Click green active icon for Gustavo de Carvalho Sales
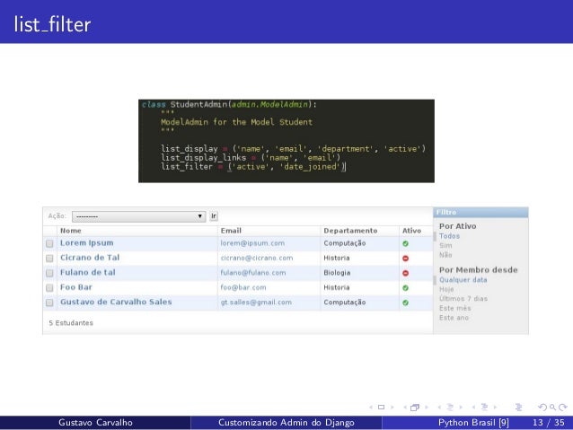Viewport: 573px width, 430px height. 405,303
